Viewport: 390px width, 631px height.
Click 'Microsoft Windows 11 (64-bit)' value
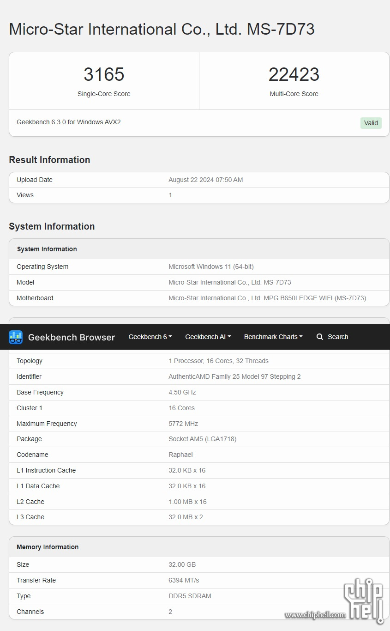(211, 267)
